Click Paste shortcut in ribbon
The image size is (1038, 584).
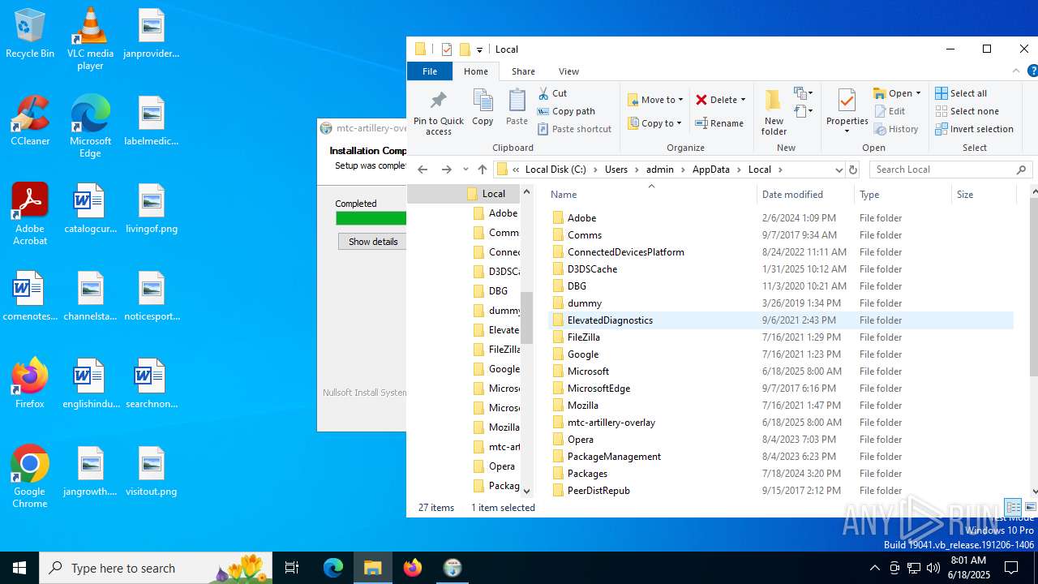[x=574, y=129]
